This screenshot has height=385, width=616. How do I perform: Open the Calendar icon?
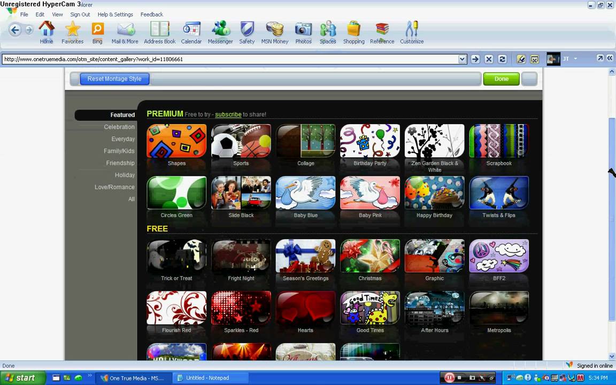[191, 32]
